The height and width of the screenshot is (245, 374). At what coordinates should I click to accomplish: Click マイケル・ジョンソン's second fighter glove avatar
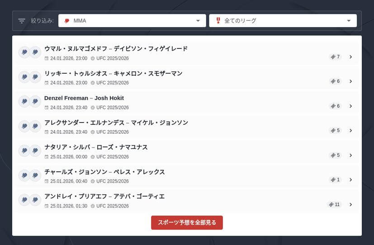[x=35, y=126]
